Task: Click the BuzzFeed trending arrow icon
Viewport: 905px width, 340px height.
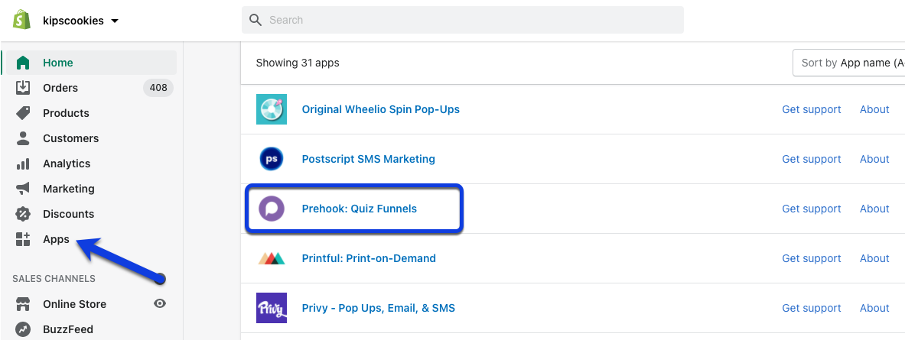Action: [x=22, y=329]
